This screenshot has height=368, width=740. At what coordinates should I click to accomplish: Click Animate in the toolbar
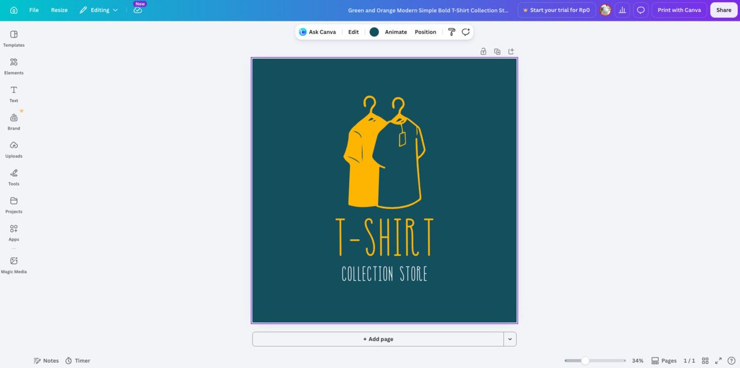(x=396, y=32)
